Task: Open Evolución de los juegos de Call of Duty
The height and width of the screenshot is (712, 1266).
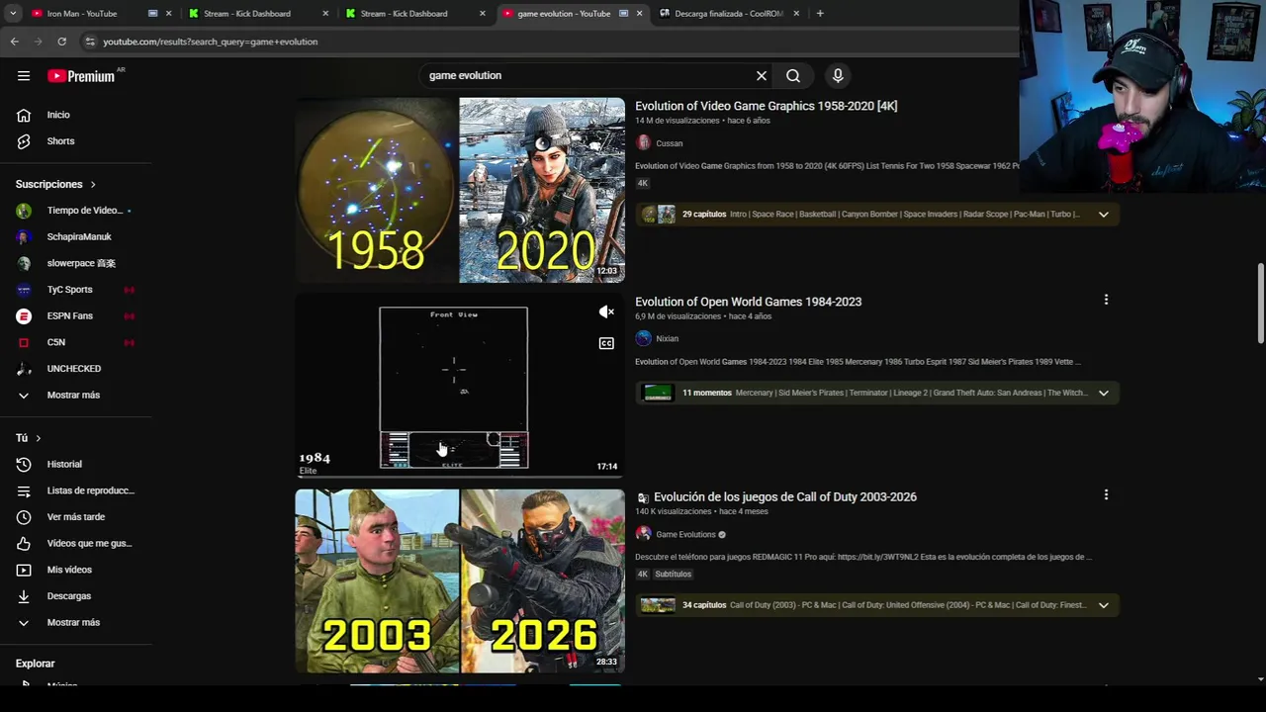Action: pyautogui.click(x=785, y=496)
